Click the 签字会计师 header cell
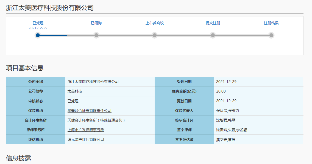The height and width of the screenshot is (164, 312). [x=184, y=120]
